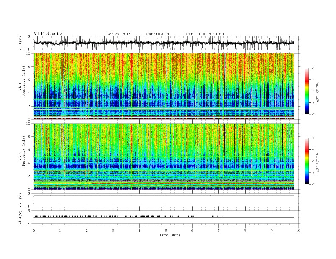
Task: Click the "ch.4(V)" axis label
Action: coord(20,217)
